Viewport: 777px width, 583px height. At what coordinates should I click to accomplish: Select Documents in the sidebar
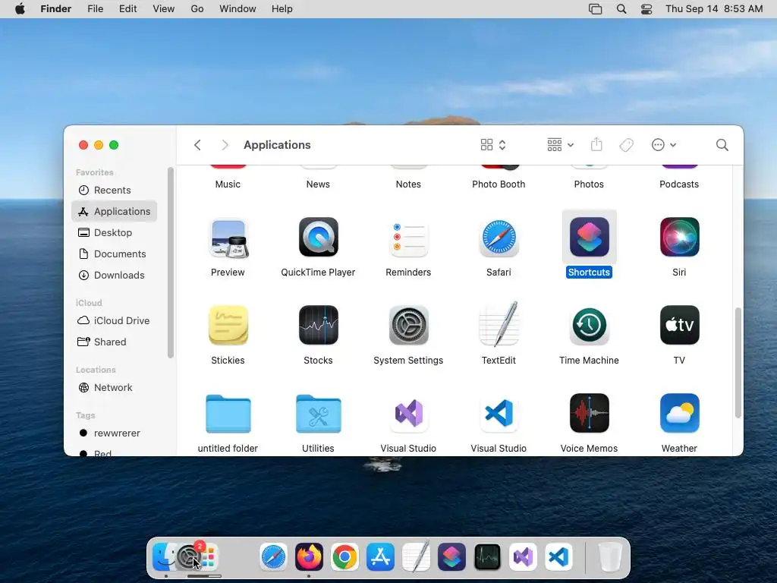coord(114,254)
